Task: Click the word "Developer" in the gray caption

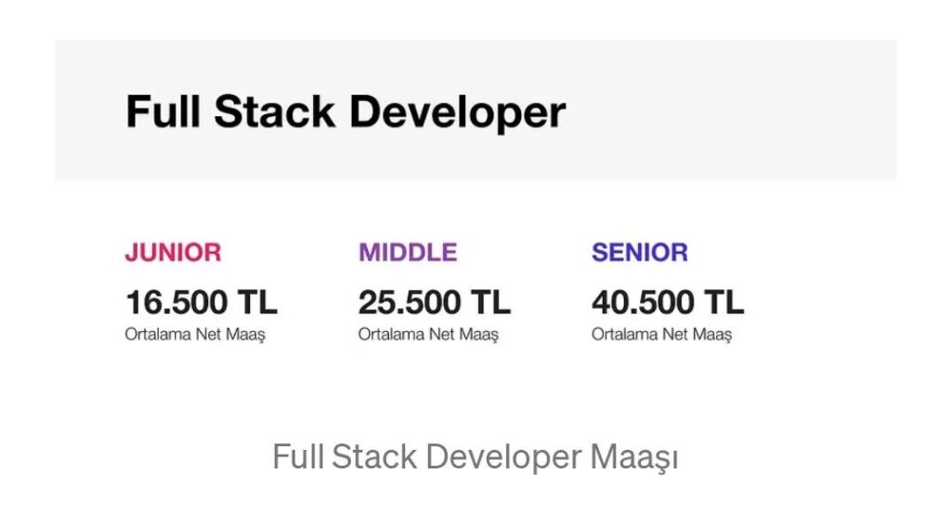Action: 504,458
